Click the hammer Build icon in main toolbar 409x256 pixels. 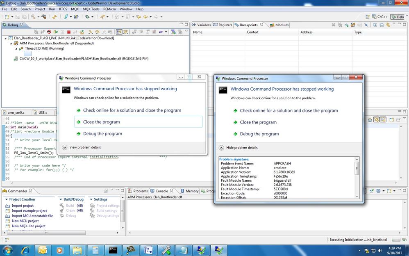click(x=33, y=17)
